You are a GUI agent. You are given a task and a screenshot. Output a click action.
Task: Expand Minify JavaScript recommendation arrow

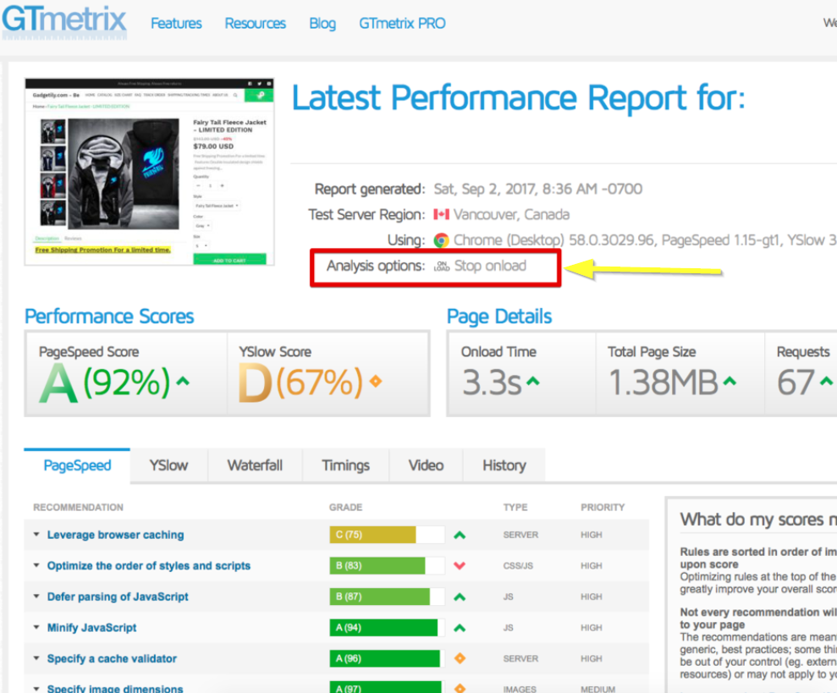point(36,627)
